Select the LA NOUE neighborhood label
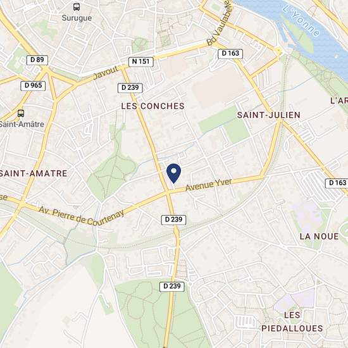 (x=319, y=237)
